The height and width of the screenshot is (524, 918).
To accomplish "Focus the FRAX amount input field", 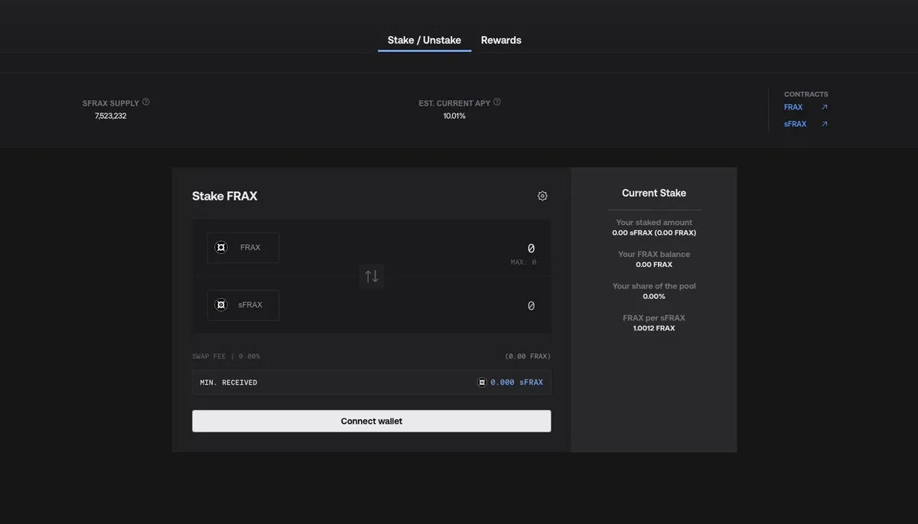I will 531,248.
